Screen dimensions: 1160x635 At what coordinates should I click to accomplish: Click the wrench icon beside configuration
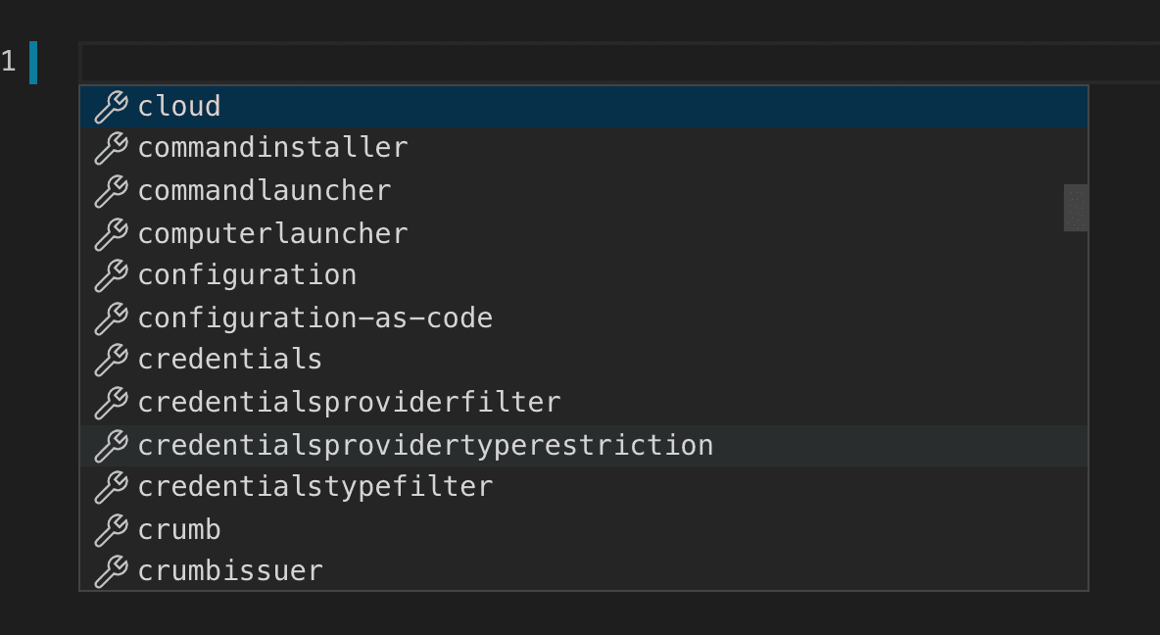[110, 275]
